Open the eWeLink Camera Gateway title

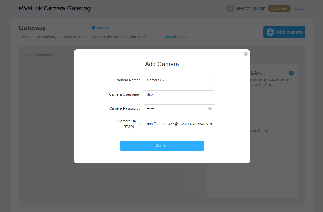click(x=55, y=8)
